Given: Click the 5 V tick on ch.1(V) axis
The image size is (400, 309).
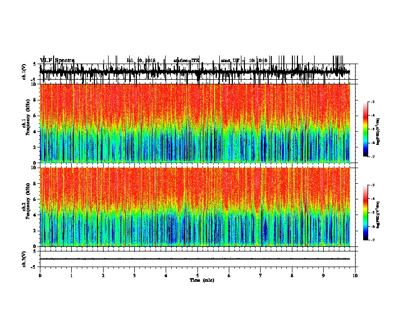Looking at the screenshot, I should (34, 64).
